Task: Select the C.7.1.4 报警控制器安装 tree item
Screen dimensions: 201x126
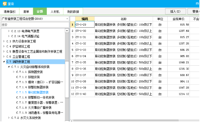Action: (32, 87)
